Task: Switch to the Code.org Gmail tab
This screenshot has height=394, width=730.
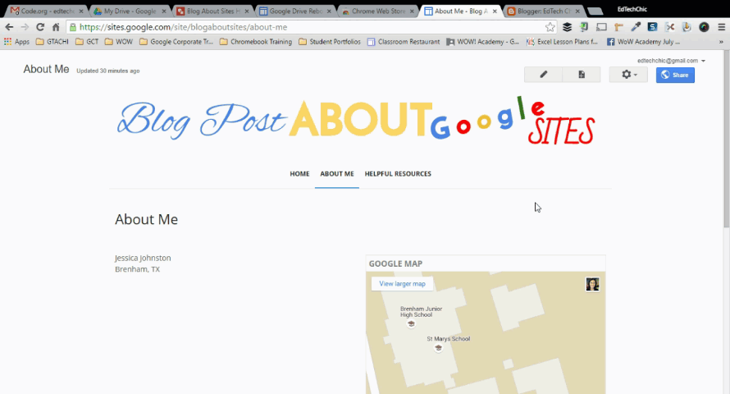Action: click(47, 11)
